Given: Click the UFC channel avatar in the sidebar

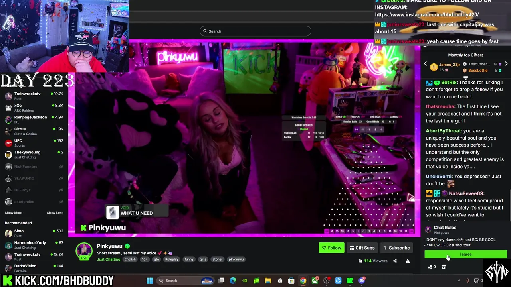Looking at the screenshot, I should [8, 143].
